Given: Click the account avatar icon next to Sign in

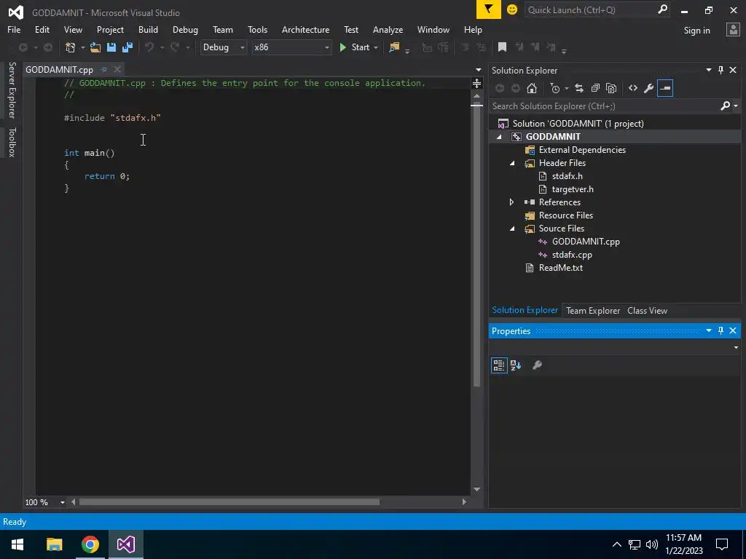Looking at the screenshot, I should 733,30.
